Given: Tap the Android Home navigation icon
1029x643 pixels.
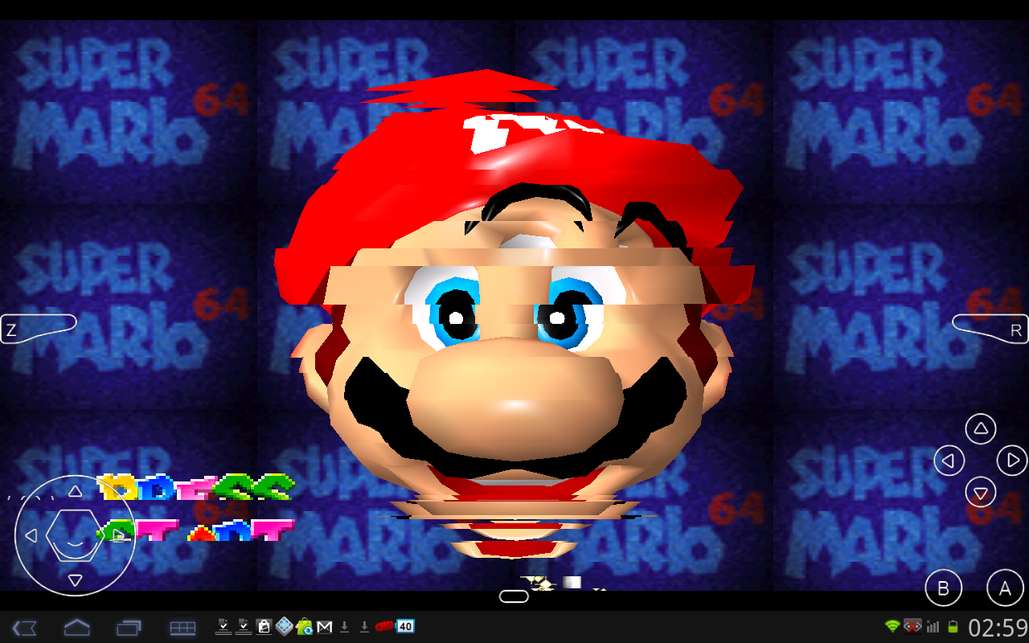Looking at the screenshot, I should point(77,628).
